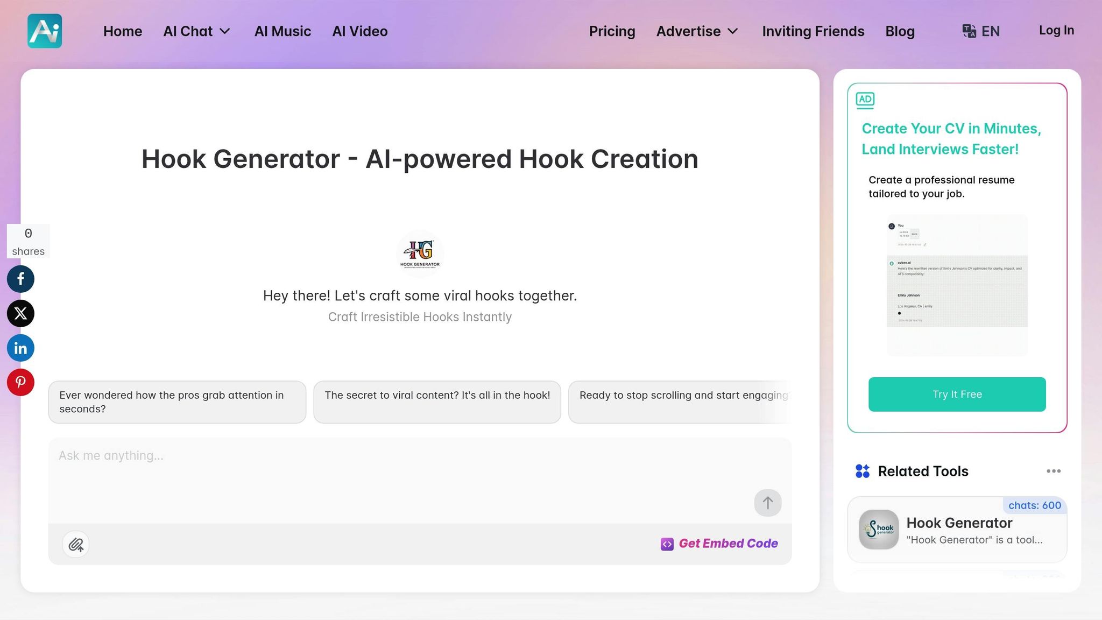Click the 'Hook Generator - AI-powered Hook Creation' heading
The width and height of the screenshot is (1102, 620).
(x=420, y=159)
